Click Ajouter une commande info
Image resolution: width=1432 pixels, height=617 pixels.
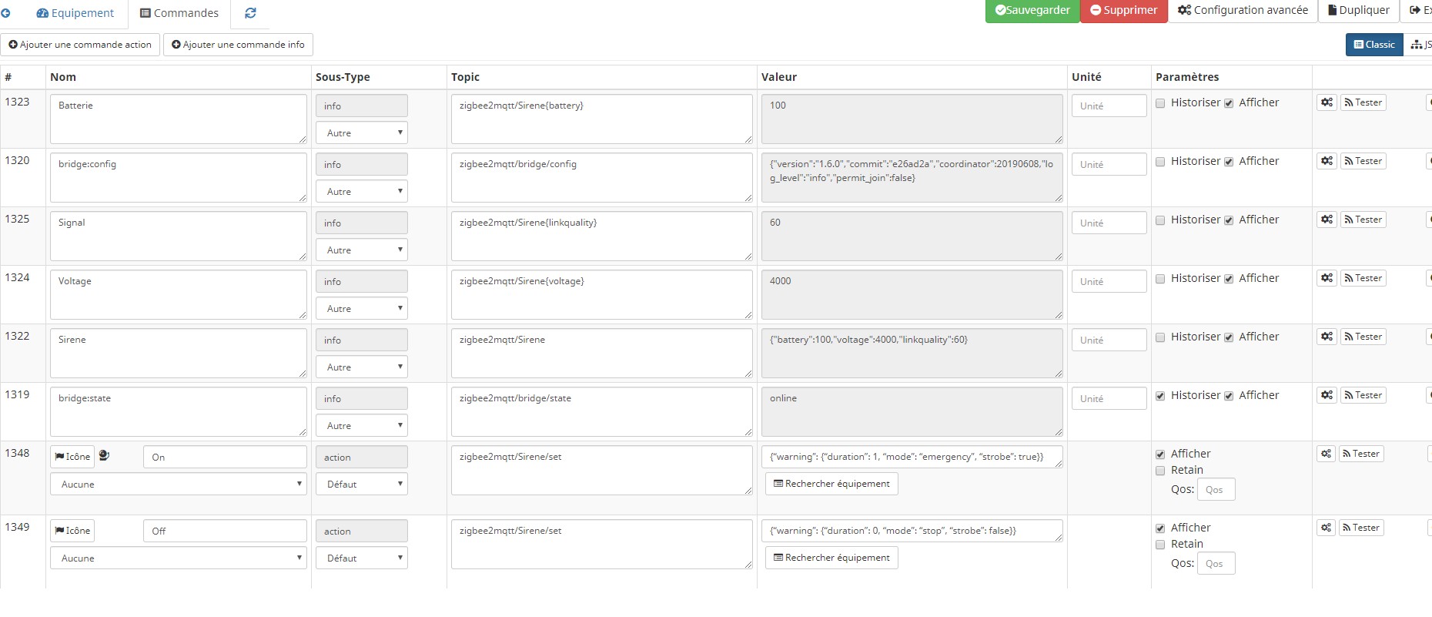238,45
